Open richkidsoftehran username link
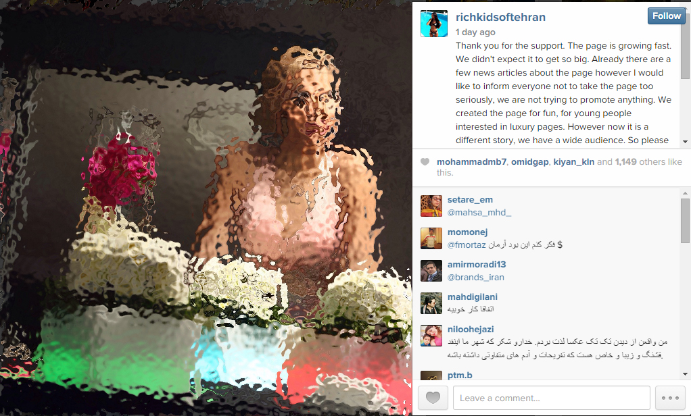 click(x=500, y=17)
